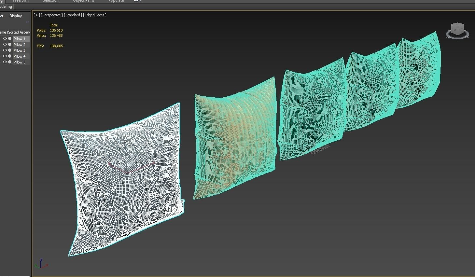Viewport: 475px width, 277px height.
Task: Hide Pillow 2 using its eye icon
Action: pyautogui.click(x=5, y=45)
